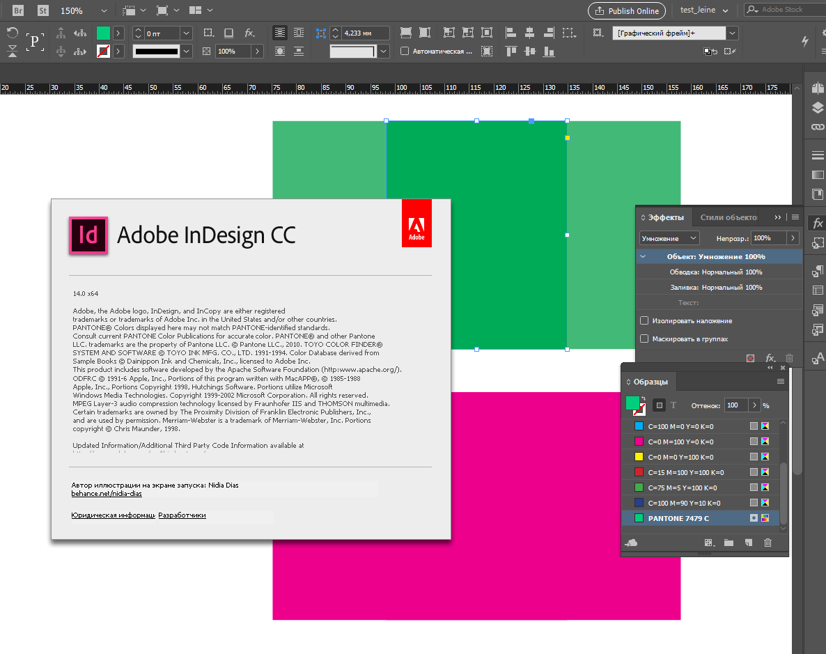Create a new swatch in the Swatches panel
Image resolution: width=826 pixels, height=654 pixels.
point(748,543)
